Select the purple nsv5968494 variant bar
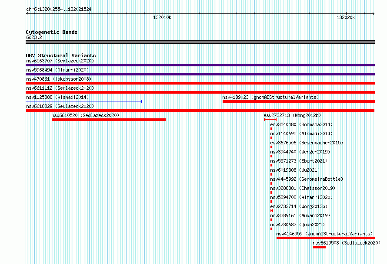This screenshot has height=264, width=387. [x=200, y=74]
